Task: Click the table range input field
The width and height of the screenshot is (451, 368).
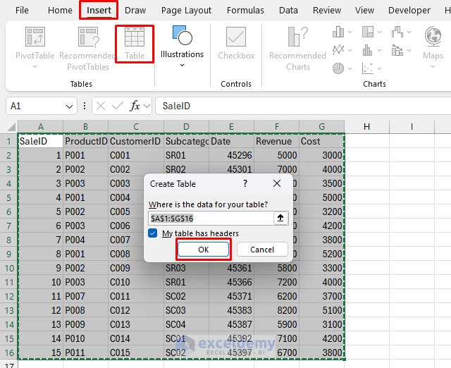Action: [x=211, y=218]
